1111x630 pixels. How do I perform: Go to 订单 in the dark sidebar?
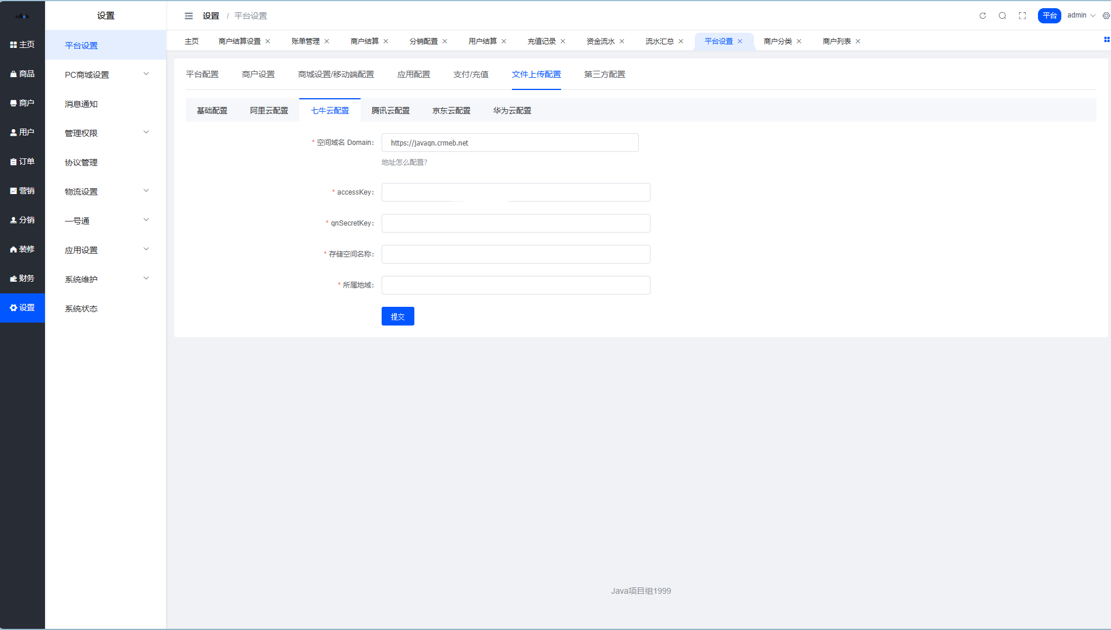[22, 161]
